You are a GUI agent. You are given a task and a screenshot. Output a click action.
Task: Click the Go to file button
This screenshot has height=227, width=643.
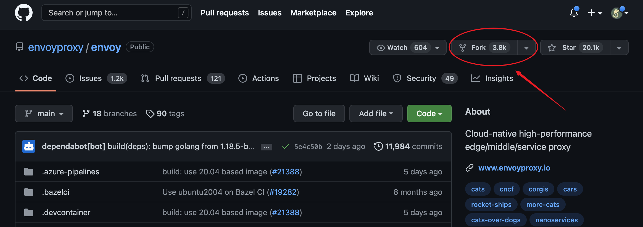point(319,113)
